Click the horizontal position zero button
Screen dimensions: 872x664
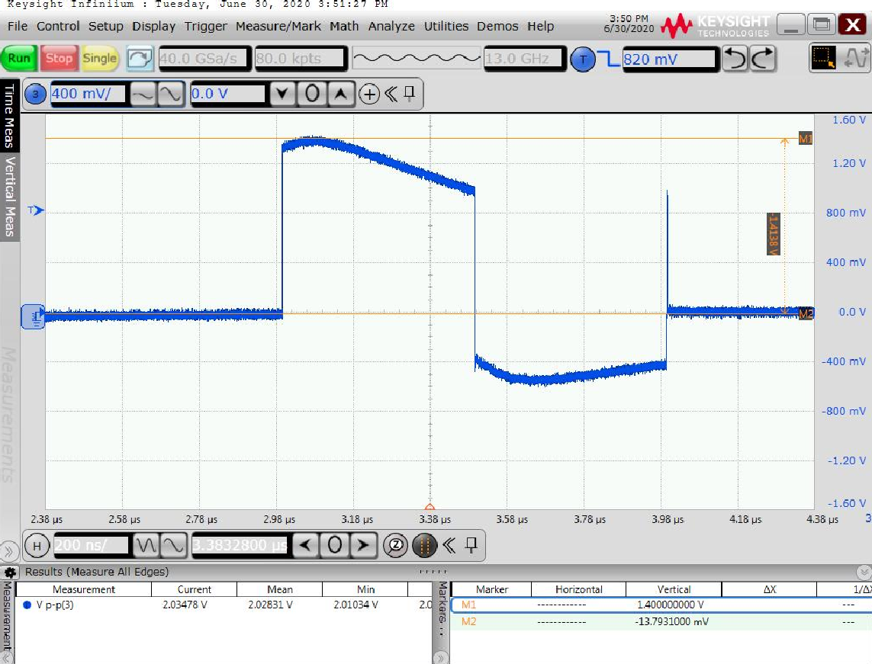click(x=334, y=546)
